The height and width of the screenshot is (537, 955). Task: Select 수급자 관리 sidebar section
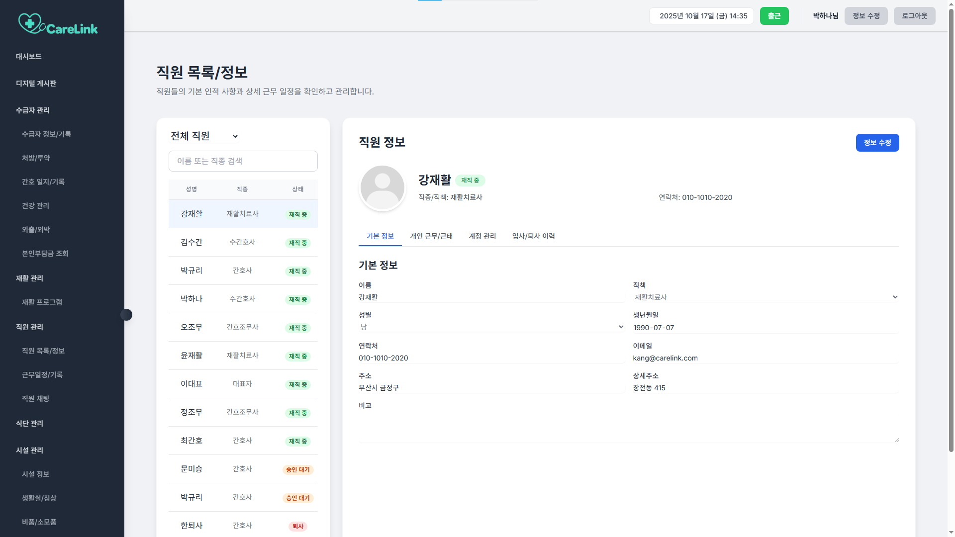(33, 110)
